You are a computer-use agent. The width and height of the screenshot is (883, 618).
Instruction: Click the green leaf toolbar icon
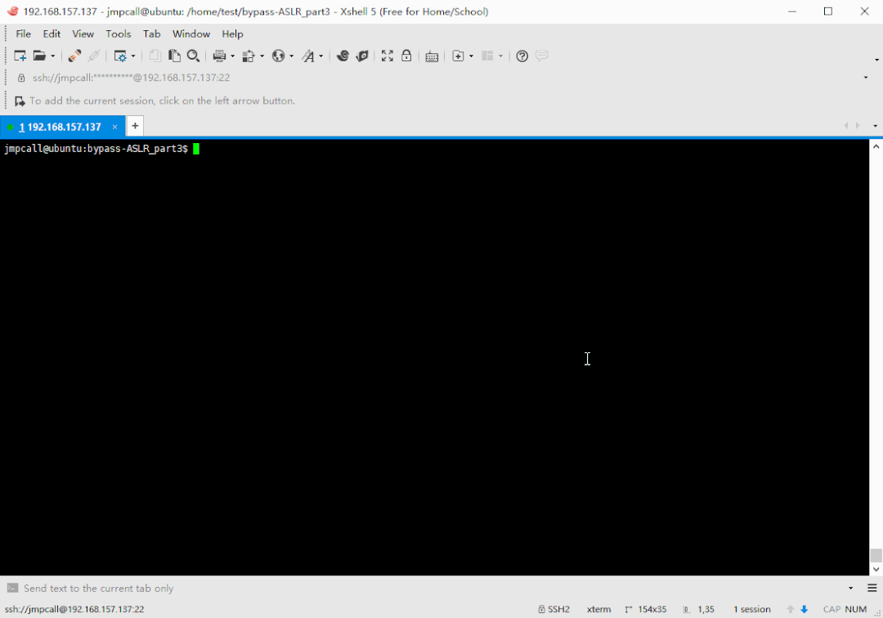[x=362, y=56]
